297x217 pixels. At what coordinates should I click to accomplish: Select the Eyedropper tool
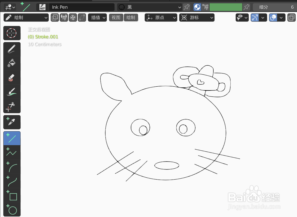(12, 122)
